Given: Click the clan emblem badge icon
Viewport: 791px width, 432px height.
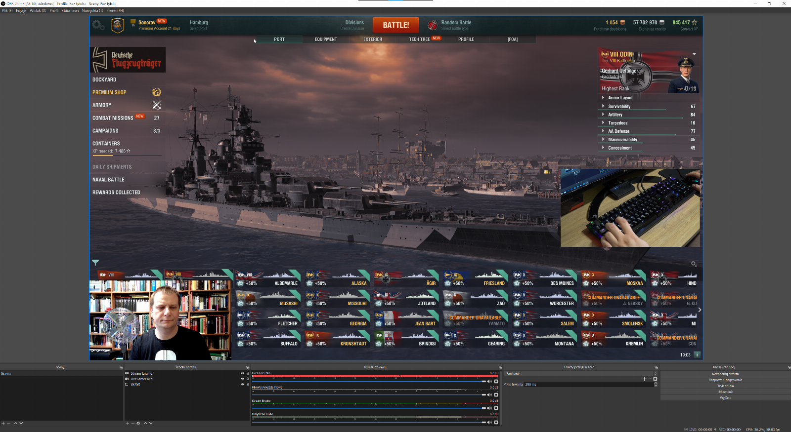Looking at the screenshot, I should click(x=118, y=25).
